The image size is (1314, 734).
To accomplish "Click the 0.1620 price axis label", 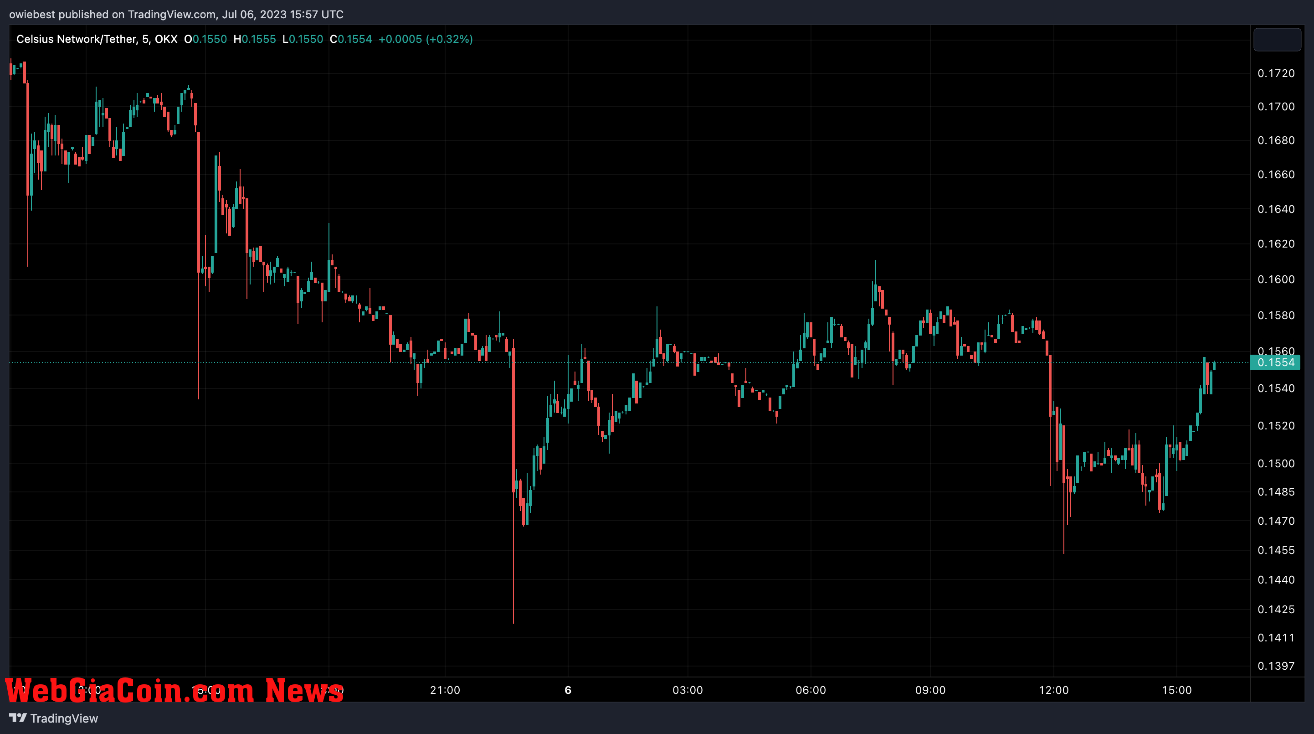I will pos(1276,244).
